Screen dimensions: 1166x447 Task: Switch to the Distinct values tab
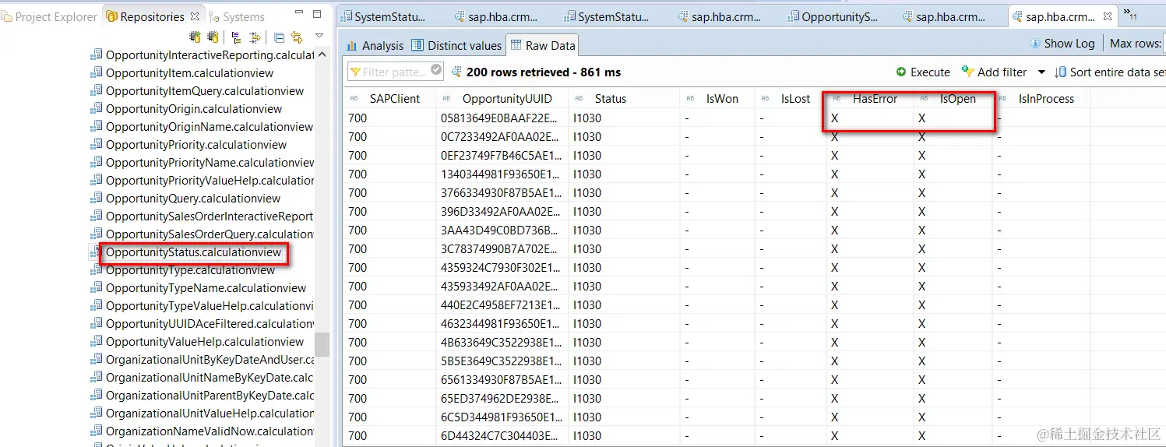point(456,45)
